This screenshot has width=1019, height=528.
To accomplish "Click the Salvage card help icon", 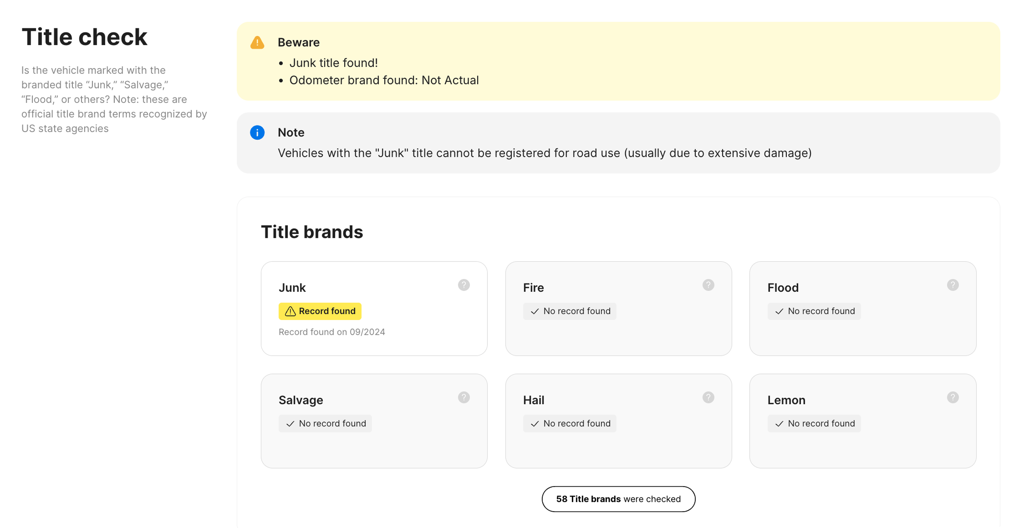I will (x=464, y=397).
